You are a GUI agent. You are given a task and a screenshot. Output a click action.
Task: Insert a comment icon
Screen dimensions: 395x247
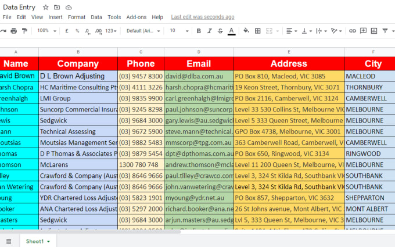363,31
